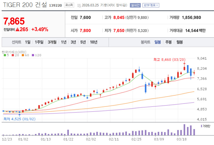
Task: Click the 03/18 date axis label
Action: click(x=182, y=139)
